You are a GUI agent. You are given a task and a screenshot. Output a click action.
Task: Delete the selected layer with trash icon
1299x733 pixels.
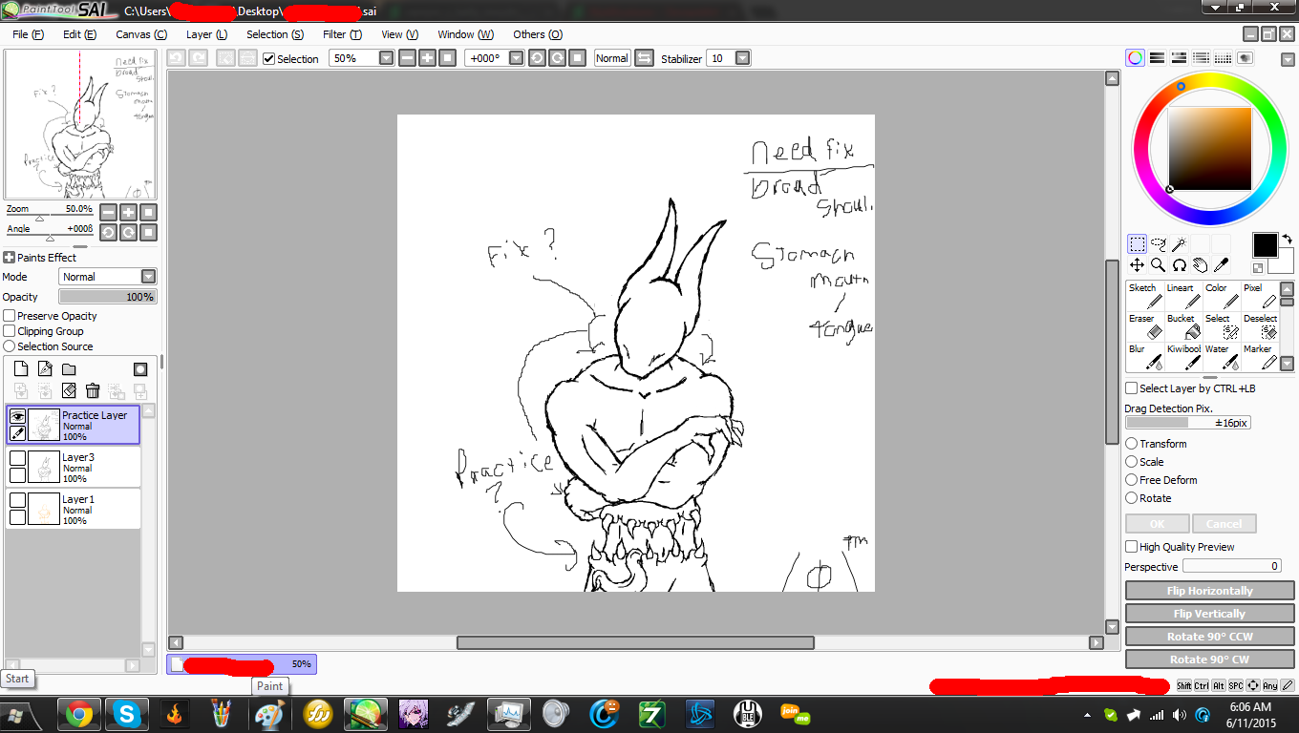point(93,390)
